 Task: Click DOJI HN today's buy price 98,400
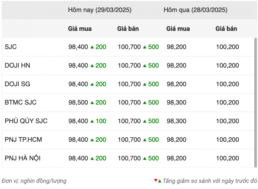[78, 65]
